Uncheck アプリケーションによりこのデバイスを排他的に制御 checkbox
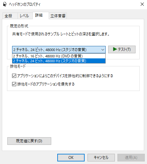 (14, 76)
